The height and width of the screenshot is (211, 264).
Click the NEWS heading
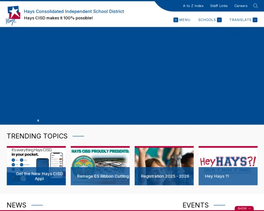(17, 205)
